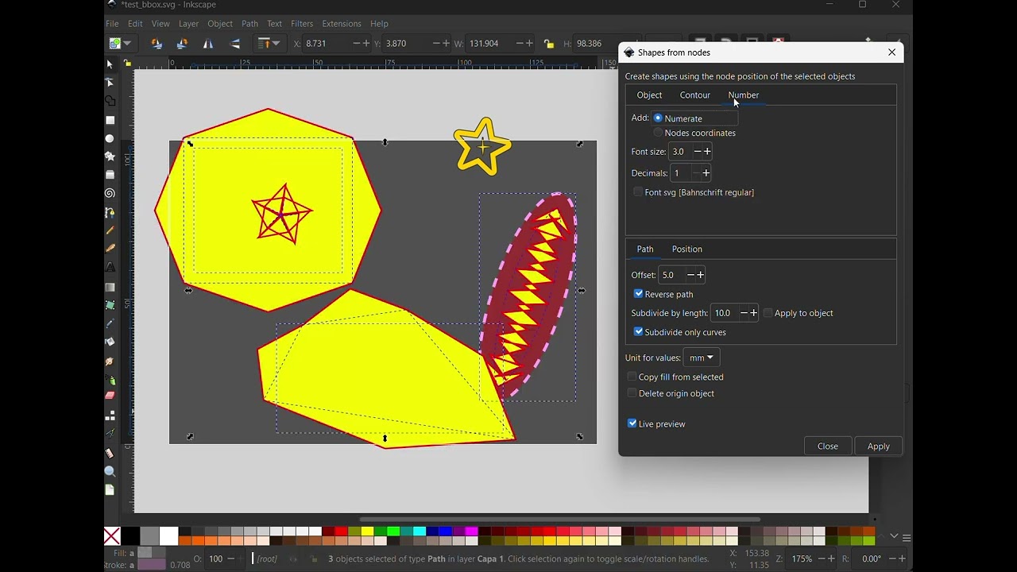Image resolution: width=1017 pixels, height=572 pixels.
Task: Increase Font size with plus button
Action: [x=707, y=152]
